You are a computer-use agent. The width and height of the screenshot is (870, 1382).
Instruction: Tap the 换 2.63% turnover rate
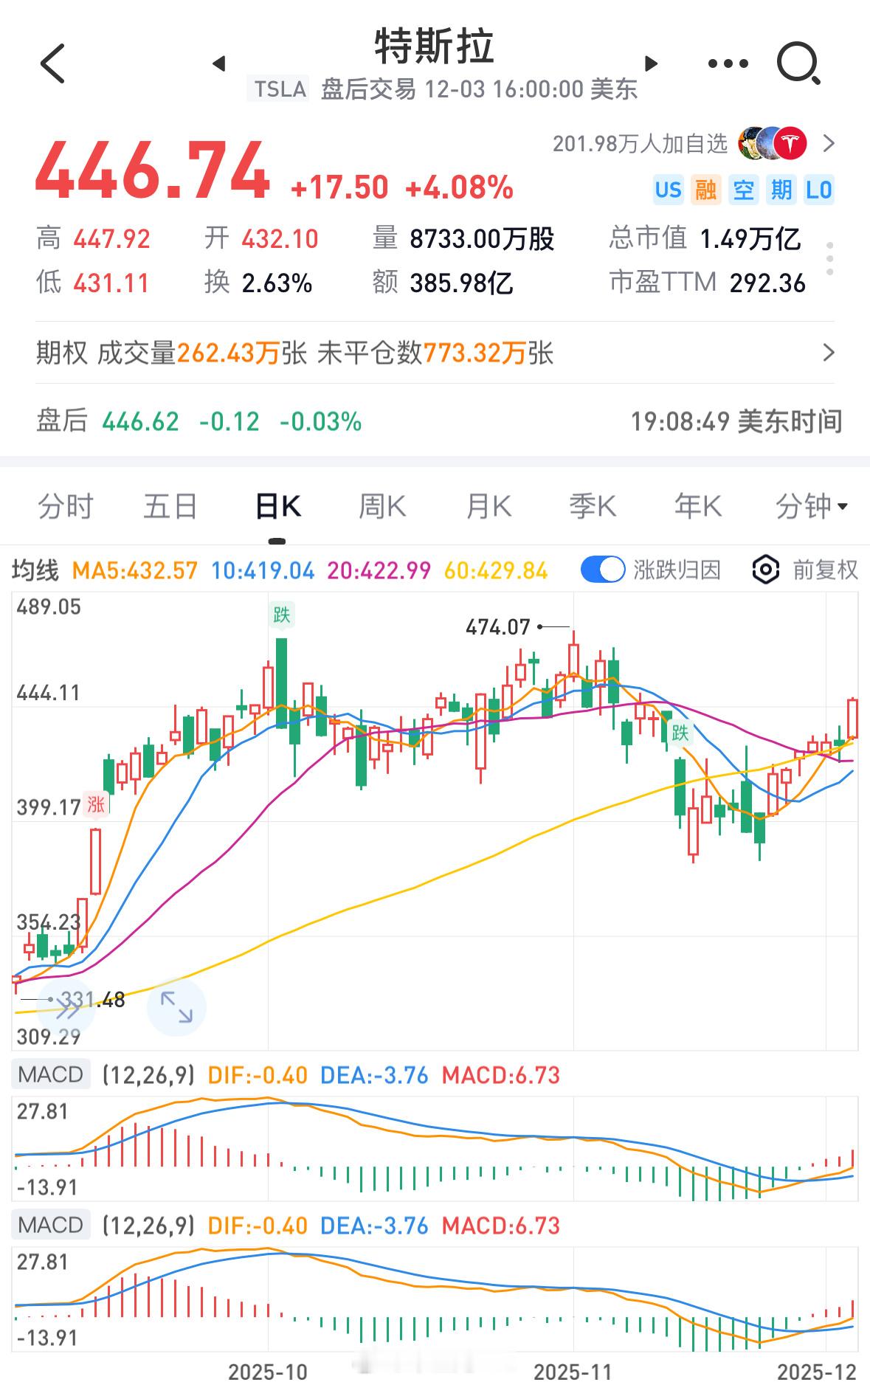[258, 283]
